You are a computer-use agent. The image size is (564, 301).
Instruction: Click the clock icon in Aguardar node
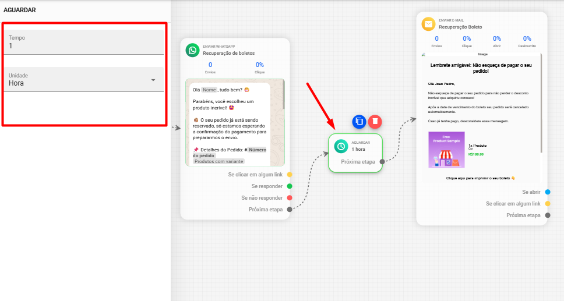click(x=341, y=146)
